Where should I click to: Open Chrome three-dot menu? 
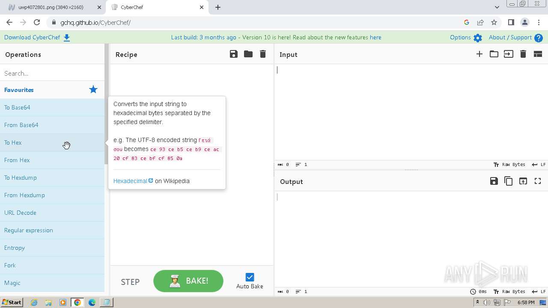(539, 22)
